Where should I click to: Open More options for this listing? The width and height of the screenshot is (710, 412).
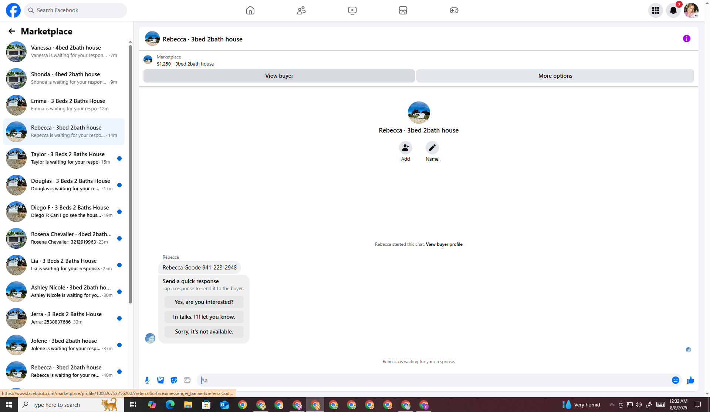555,76
